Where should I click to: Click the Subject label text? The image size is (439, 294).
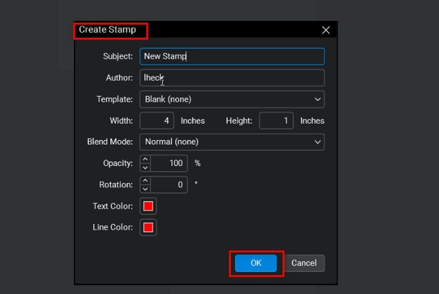click(x=117, y=56)
